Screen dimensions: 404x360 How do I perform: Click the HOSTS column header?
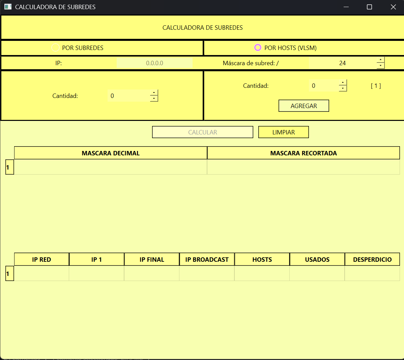point(262,259)
